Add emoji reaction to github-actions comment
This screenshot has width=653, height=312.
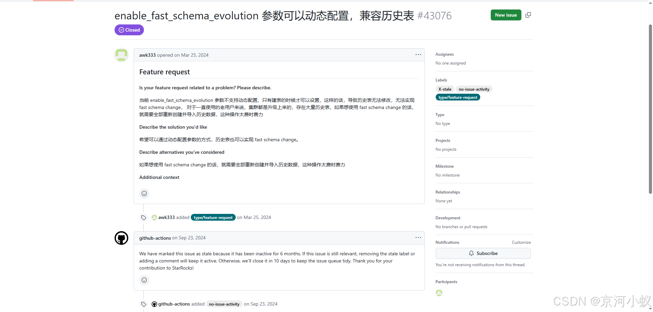pyautogui.click(x=144, y=280)
